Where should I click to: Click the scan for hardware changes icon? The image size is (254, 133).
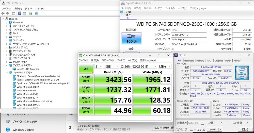click(x=30, y=13)
